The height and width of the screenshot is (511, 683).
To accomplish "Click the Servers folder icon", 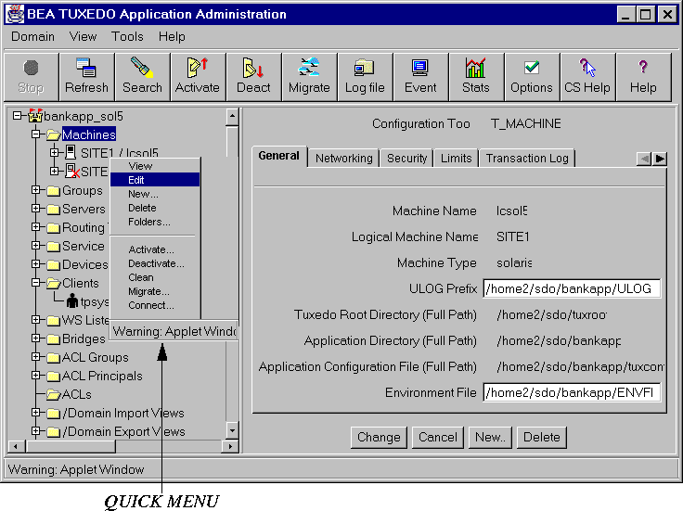I will click(54, 210).
